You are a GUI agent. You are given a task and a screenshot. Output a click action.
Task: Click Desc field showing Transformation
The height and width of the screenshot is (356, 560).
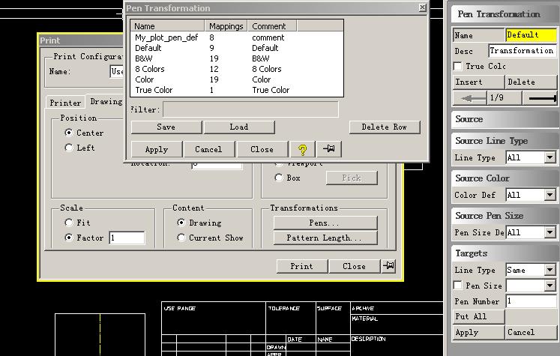point(523,51)
